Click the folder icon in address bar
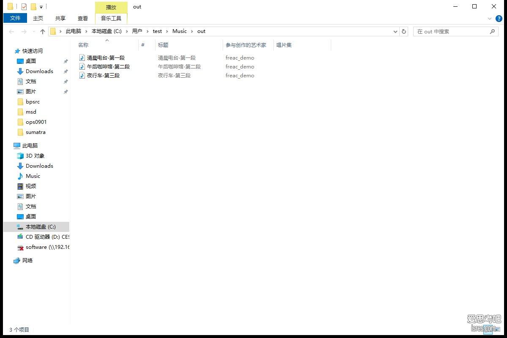 coord(53,31)
